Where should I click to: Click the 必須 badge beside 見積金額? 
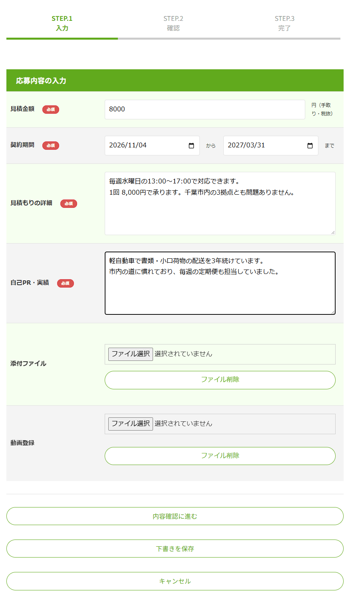51,109
